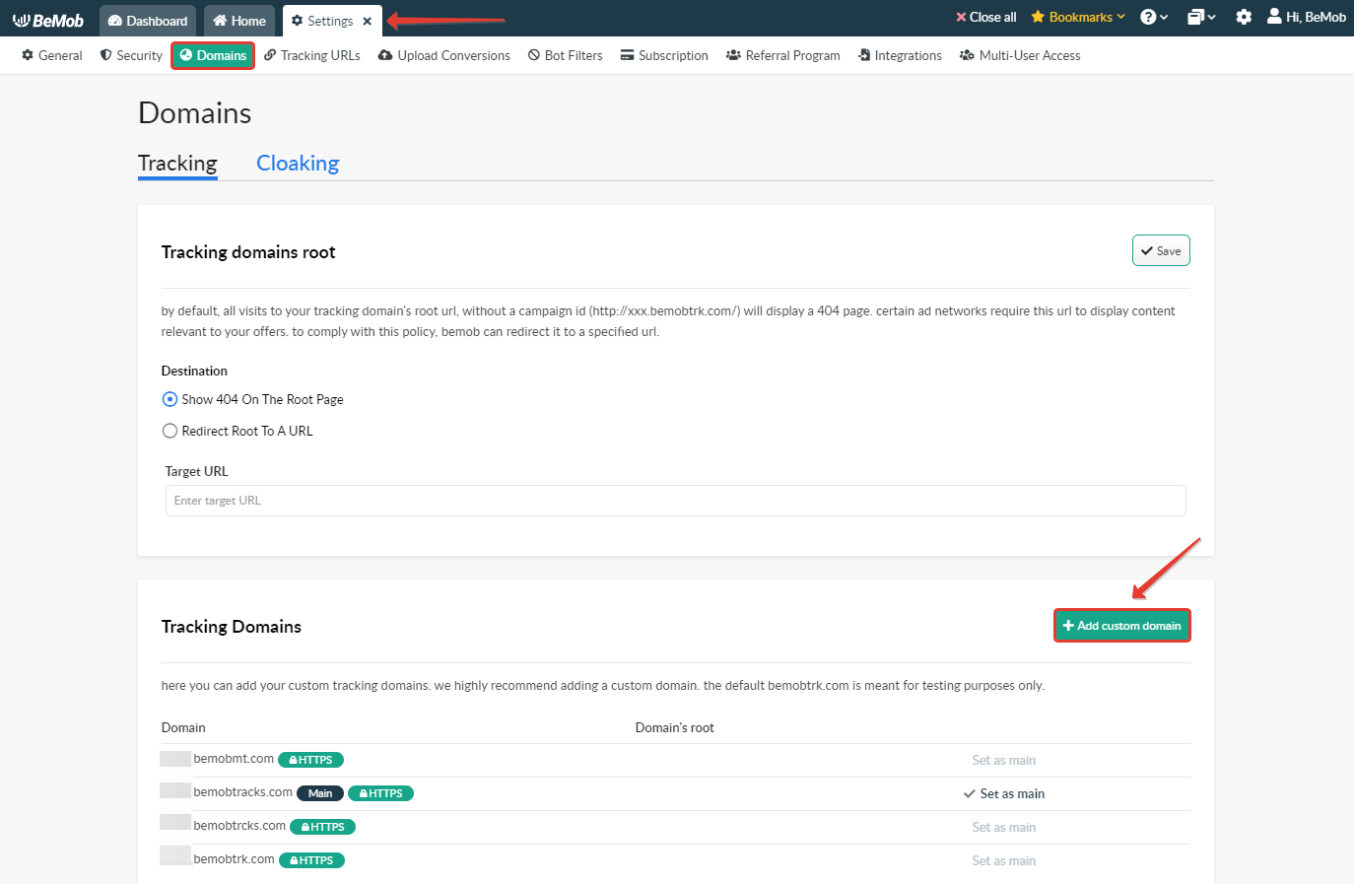Click the Domain column header
The height and width of the screenshot is (884, 1354).
(x=183, y=727)
